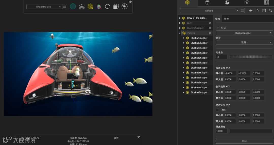This screenshot has height=145, width=274.
Task: Open the 形式 BluelineSnapper dropdown
Action: pyautogui.click(x=244, y=33)
